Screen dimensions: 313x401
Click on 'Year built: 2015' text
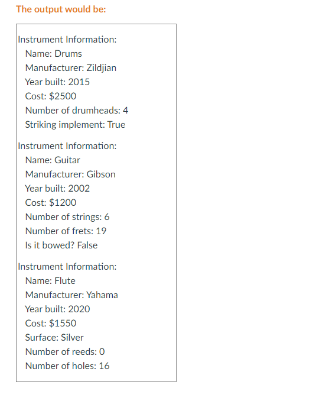point(57,82)
